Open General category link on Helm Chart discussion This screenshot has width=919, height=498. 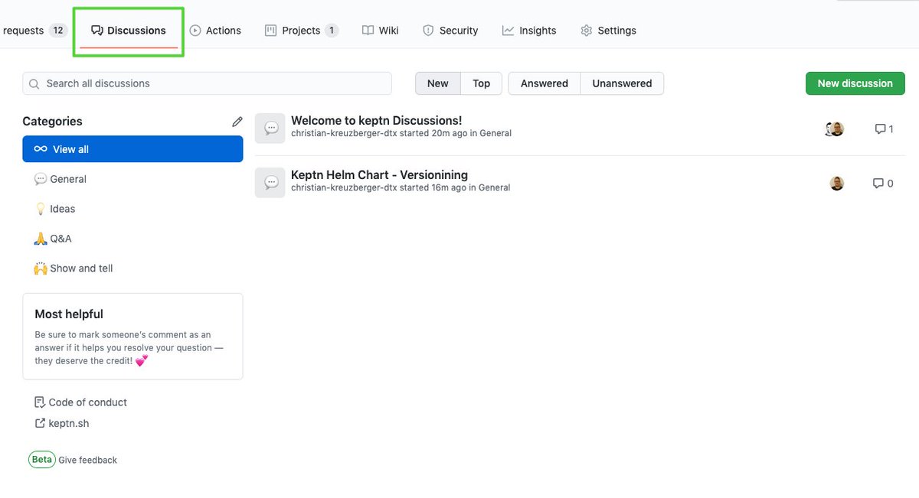click(x=495, y=187)
